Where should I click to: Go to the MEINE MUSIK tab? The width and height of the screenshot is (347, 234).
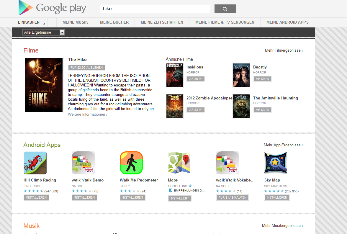tap(75, 22)
